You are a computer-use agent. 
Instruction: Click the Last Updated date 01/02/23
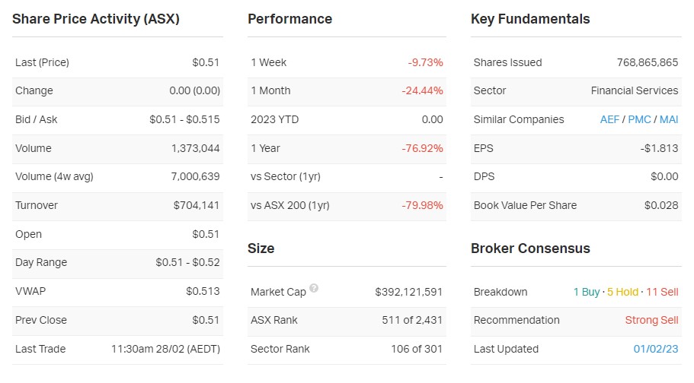click(655, 349)
